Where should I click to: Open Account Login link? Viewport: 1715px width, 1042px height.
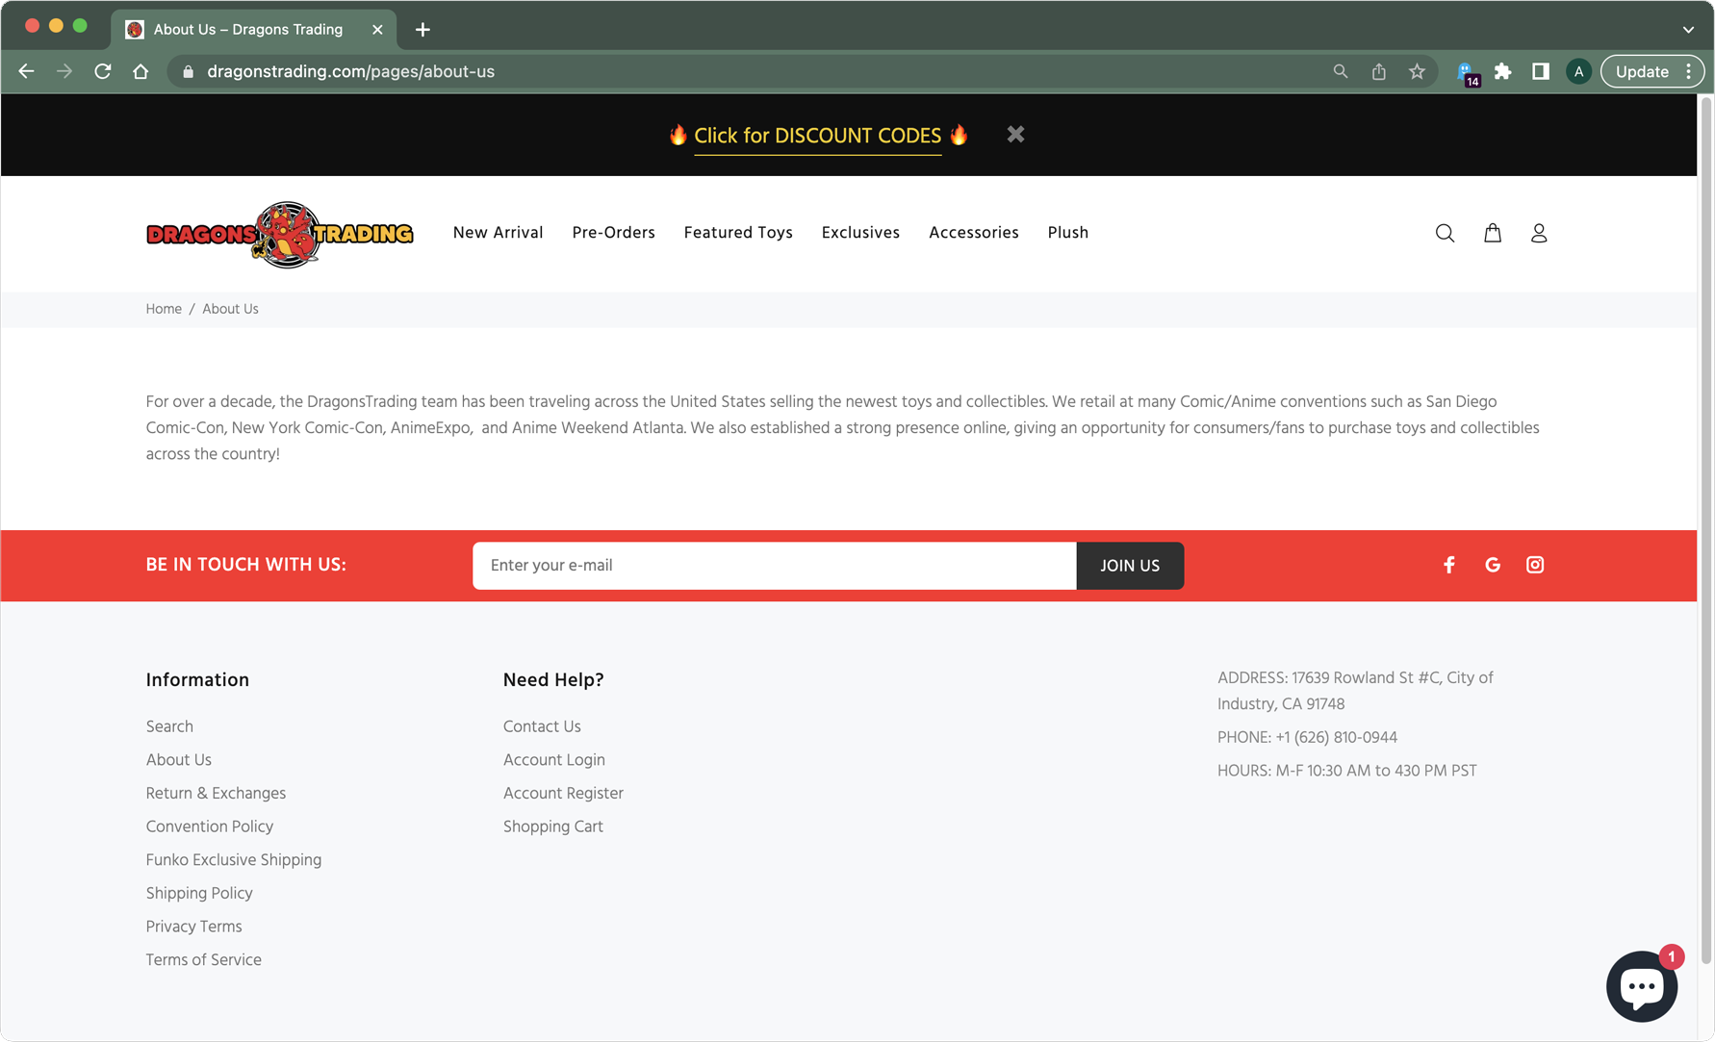tap(553, 760)
